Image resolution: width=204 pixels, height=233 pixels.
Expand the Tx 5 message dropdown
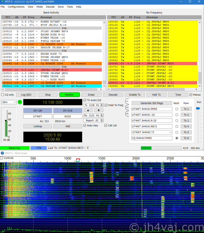(x=170, y=132)
